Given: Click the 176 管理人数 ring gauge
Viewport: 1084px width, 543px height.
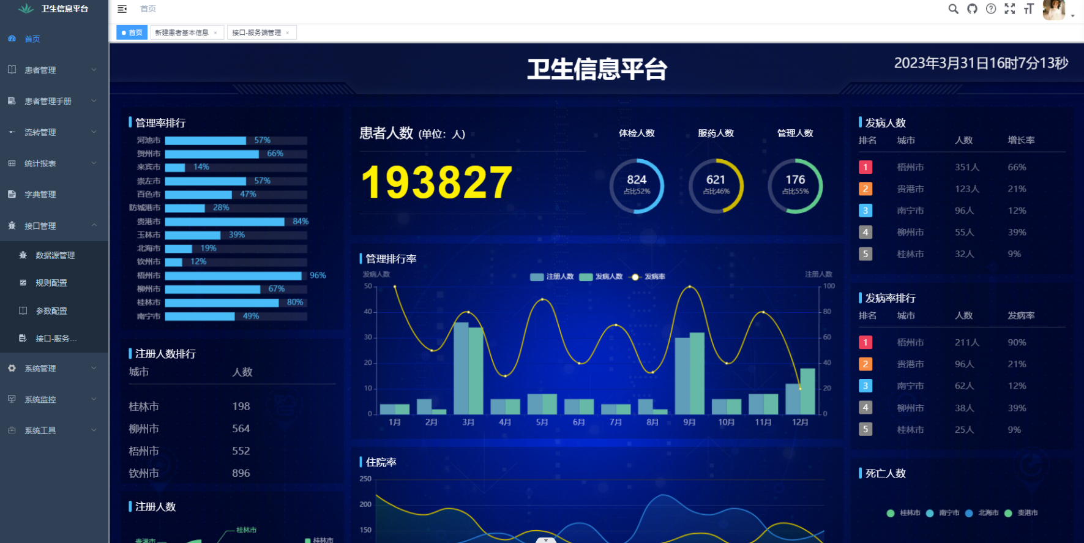Looking at the screenshot, I should [795, 185].
